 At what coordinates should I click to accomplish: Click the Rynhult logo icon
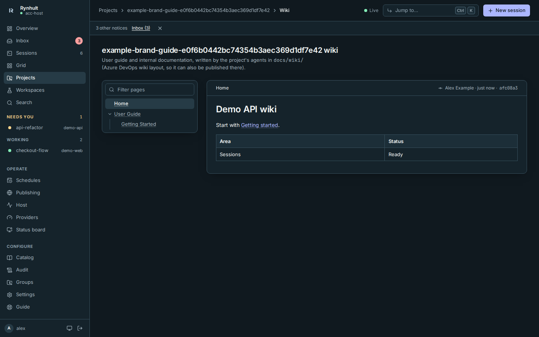(11, 10)
